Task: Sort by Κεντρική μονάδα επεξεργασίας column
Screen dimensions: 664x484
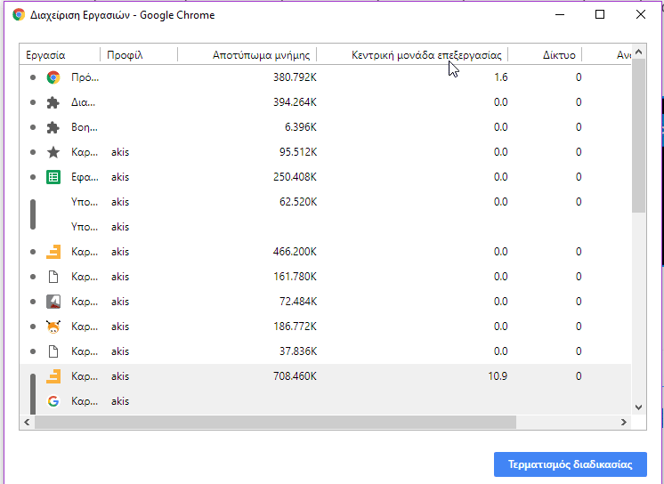Action: click(x=426, y=55)
